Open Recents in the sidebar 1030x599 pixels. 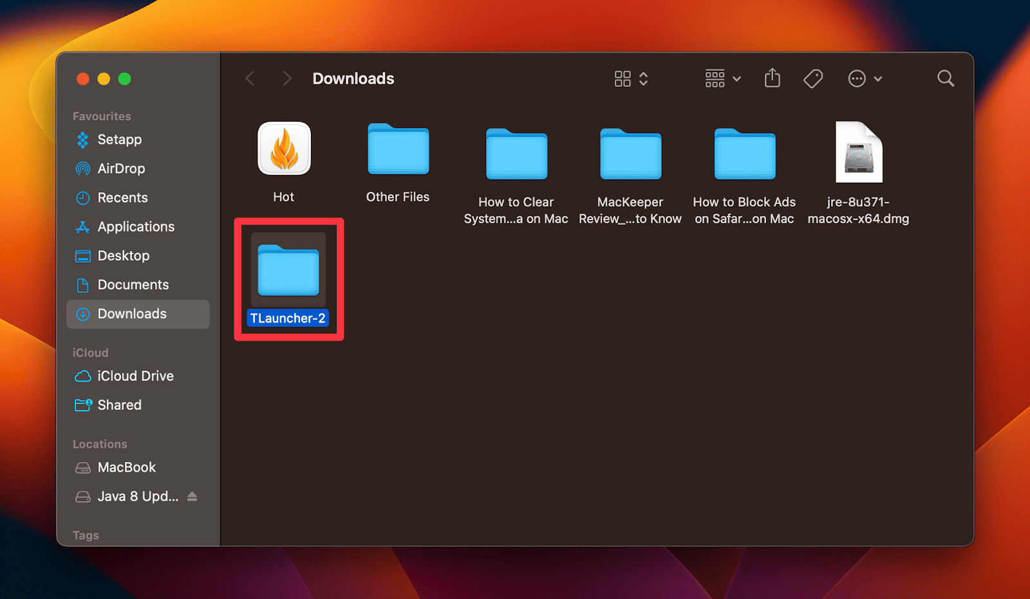pyautogui.click(x=138, y=198)
